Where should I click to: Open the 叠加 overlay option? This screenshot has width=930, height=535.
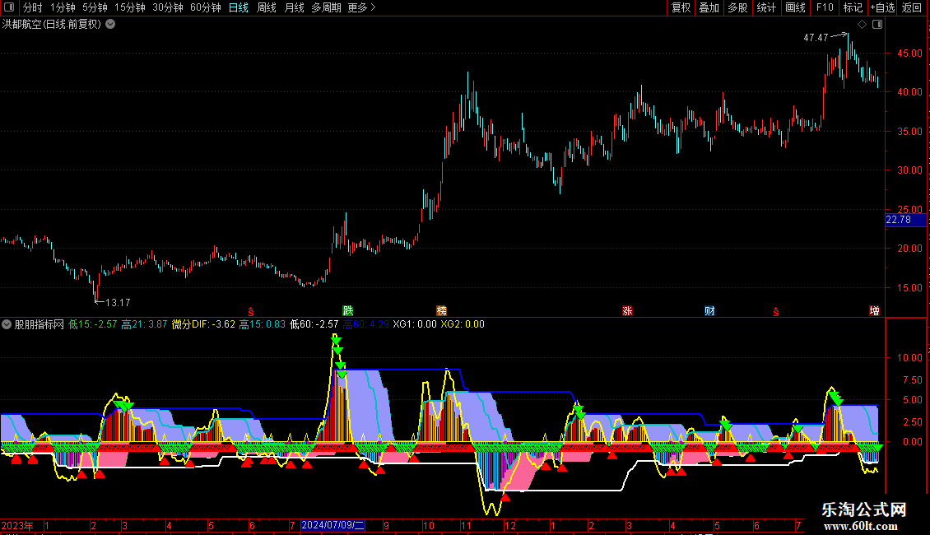pos(709,7)
